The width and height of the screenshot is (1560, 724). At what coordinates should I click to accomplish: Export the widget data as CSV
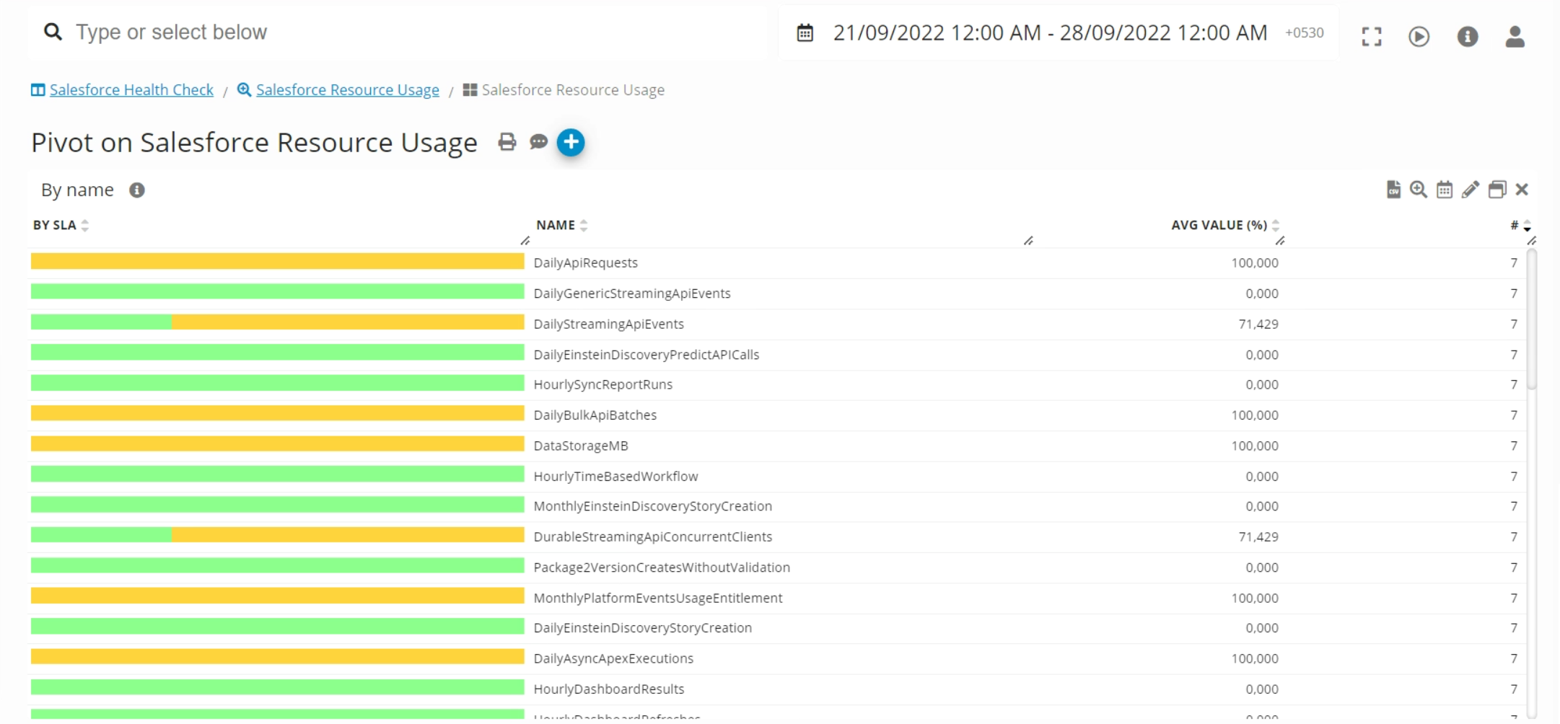coord(1393,190)
